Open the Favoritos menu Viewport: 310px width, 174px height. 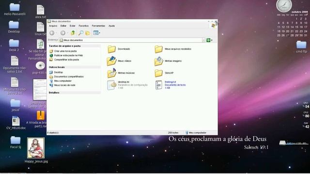(x=84, y=26)
